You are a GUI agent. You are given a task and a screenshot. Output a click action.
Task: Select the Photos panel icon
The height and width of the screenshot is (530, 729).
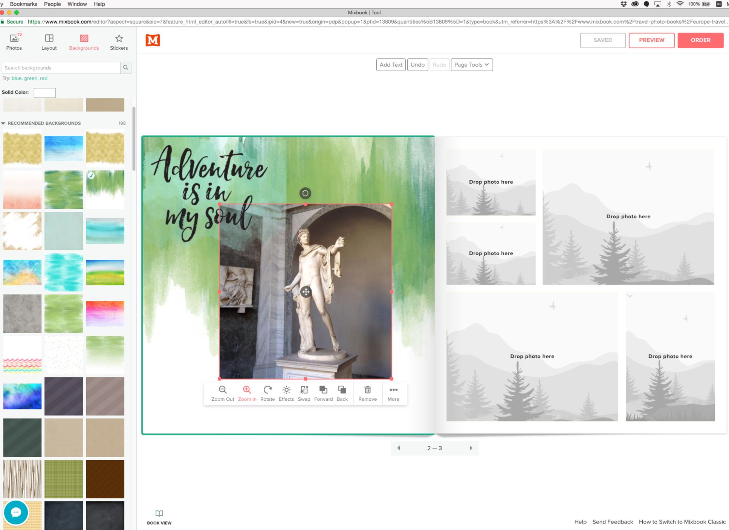pyautogui.click(x=14, y=41)
